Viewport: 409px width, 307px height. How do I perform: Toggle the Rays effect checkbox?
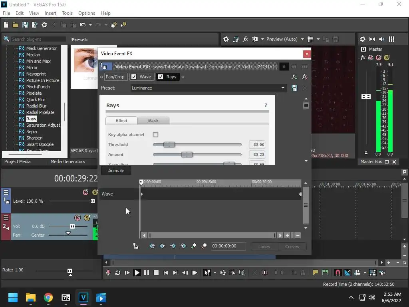coord(161,77)
